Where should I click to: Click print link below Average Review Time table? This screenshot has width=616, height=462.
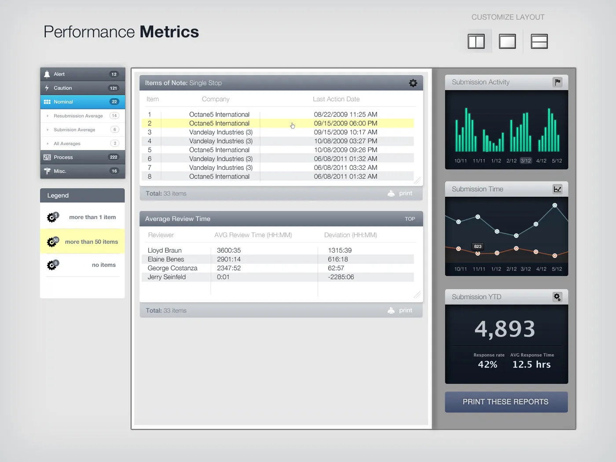pos(406,310)
